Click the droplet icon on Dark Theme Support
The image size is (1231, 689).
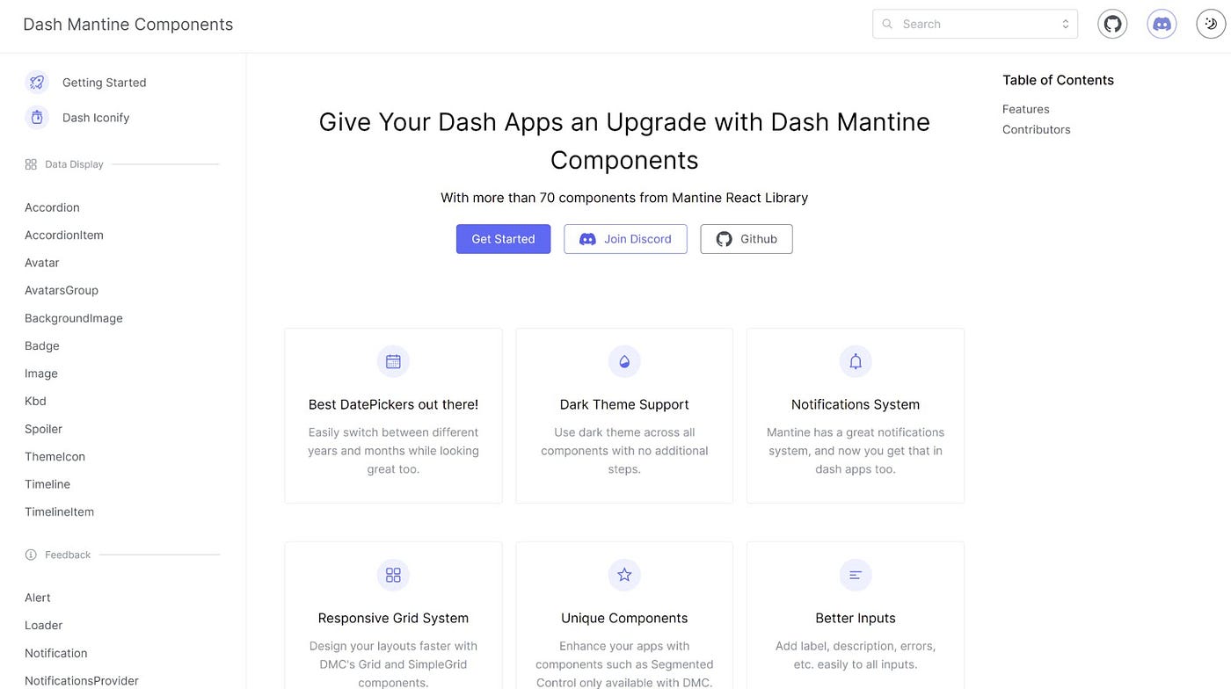point(624,361)
